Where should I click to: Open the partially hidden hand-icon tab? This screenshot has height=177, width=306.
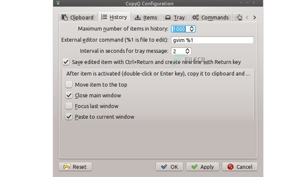point(239,18)
